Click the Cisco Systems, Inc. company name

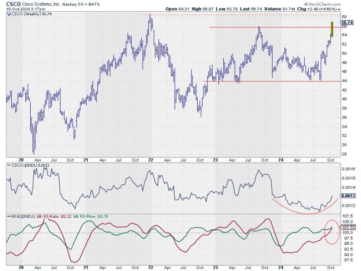click(42, 4)
